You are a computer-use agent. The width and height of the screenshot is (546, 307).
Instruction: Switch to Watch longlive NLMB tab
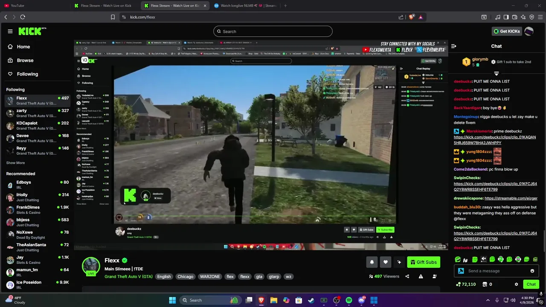coord(245,6)
